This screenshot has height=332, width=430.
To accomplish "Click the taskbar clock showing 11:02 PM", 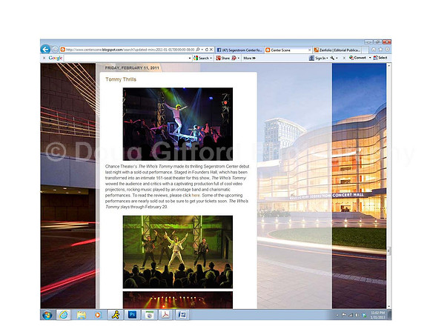I will 378,315.
